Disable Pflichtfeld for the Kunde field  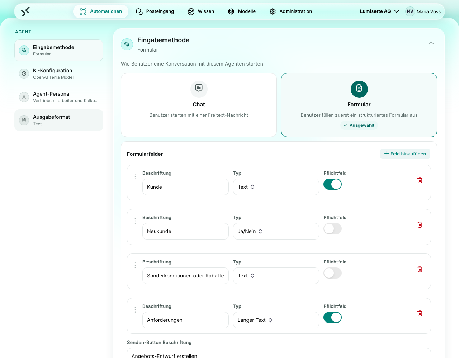click(x=332, y=184)
